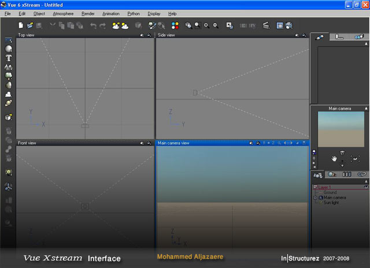Click the frame selected area zoom icon
370x268 pixels.
tap(198, 25)
